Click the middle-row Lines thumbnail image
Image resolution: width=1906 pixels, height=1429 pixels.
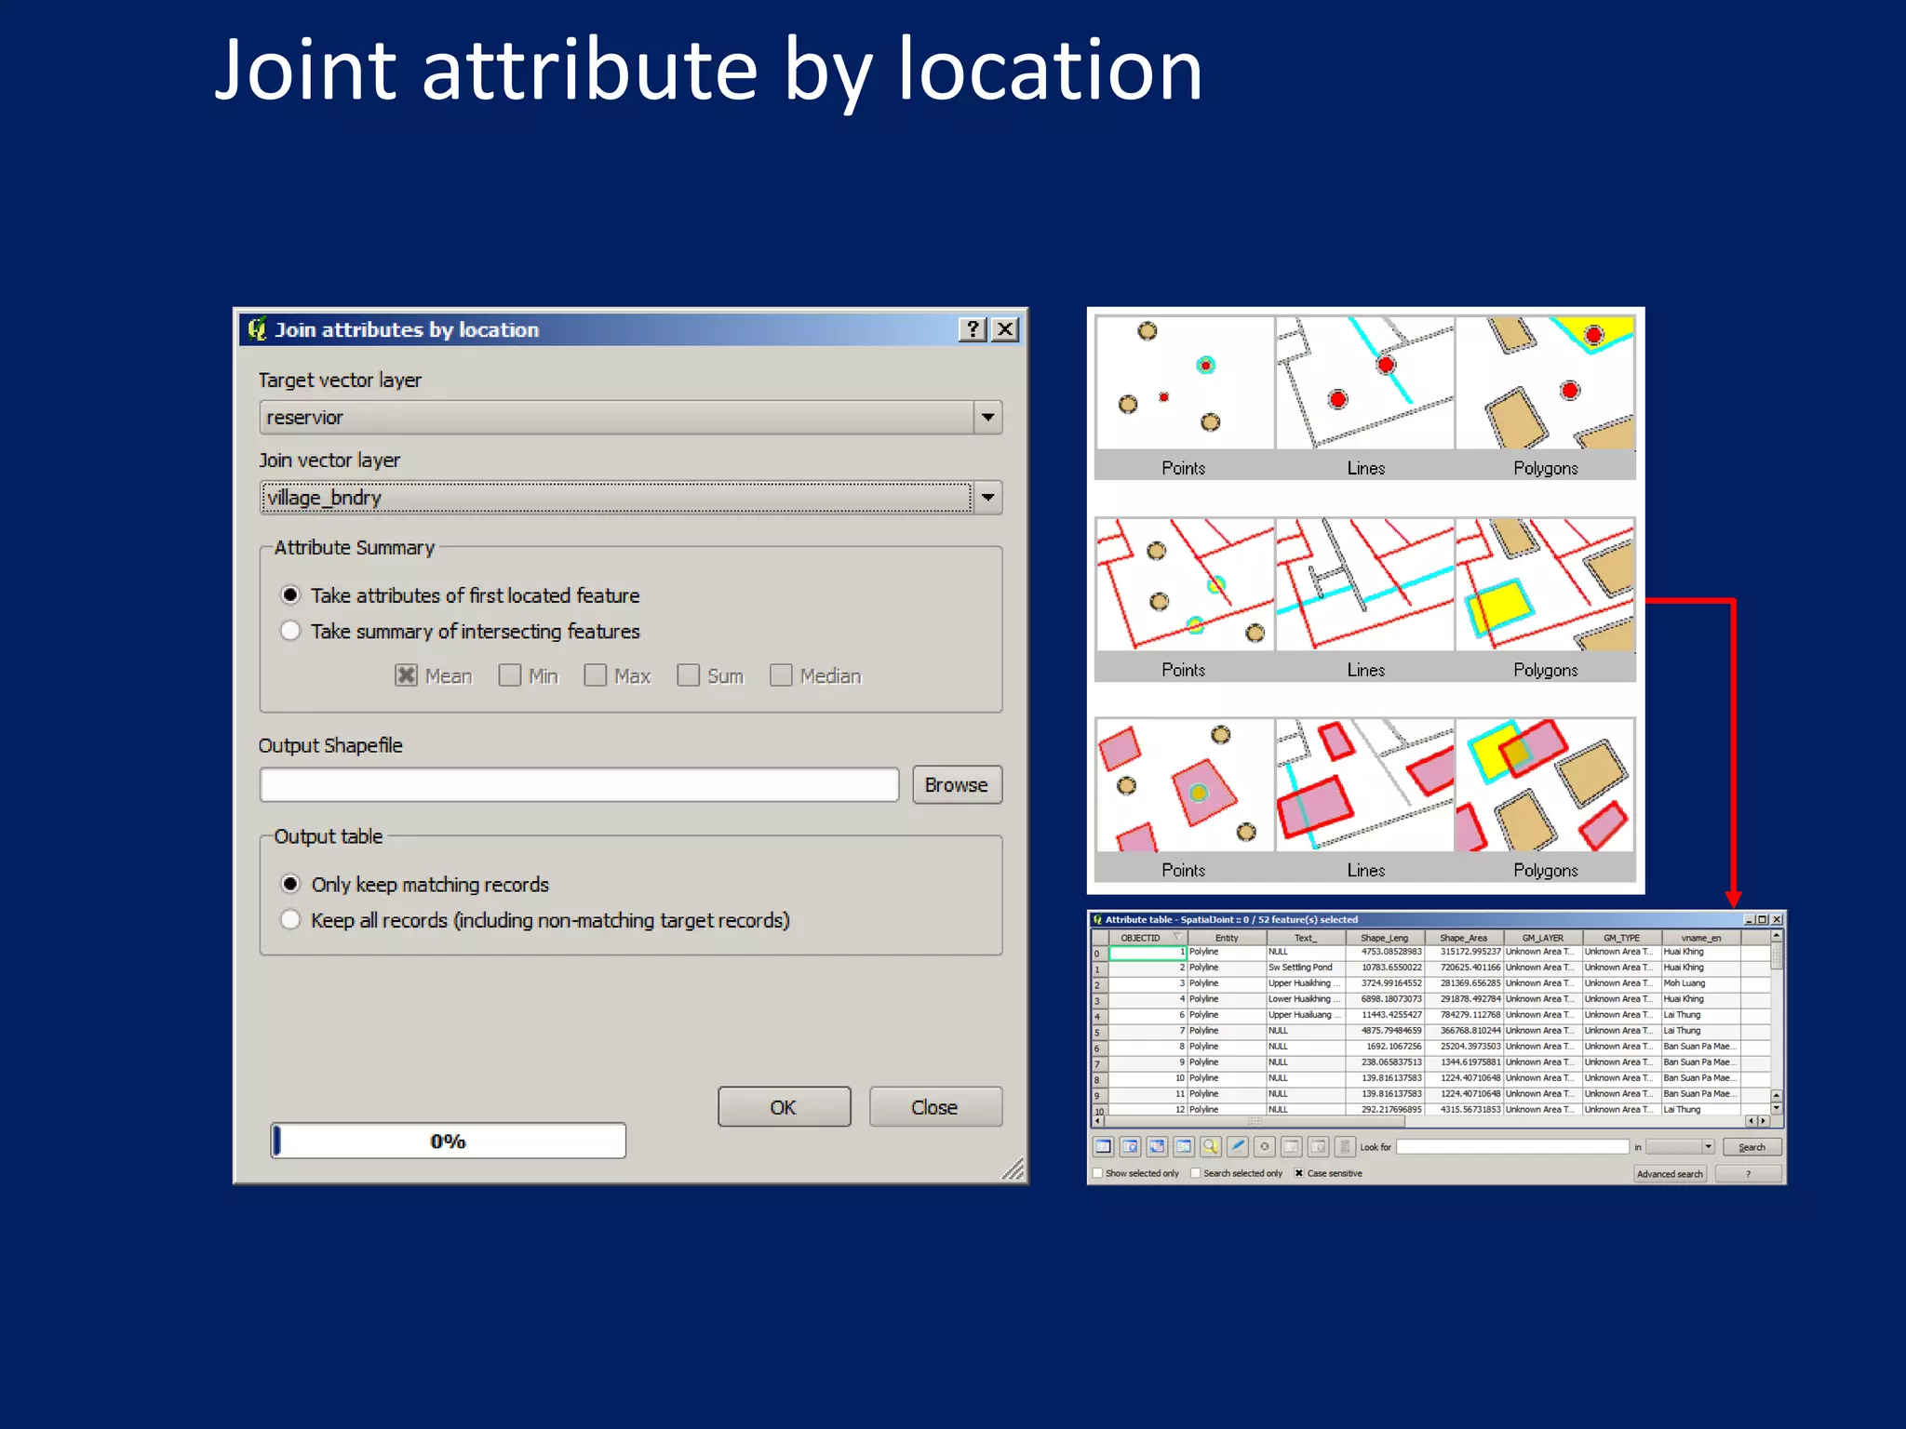click(x=1365, y=585)
